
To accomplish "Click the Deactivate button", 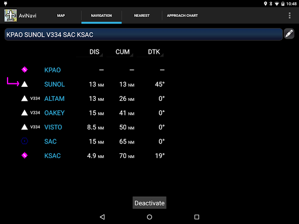I will point(149,203).
